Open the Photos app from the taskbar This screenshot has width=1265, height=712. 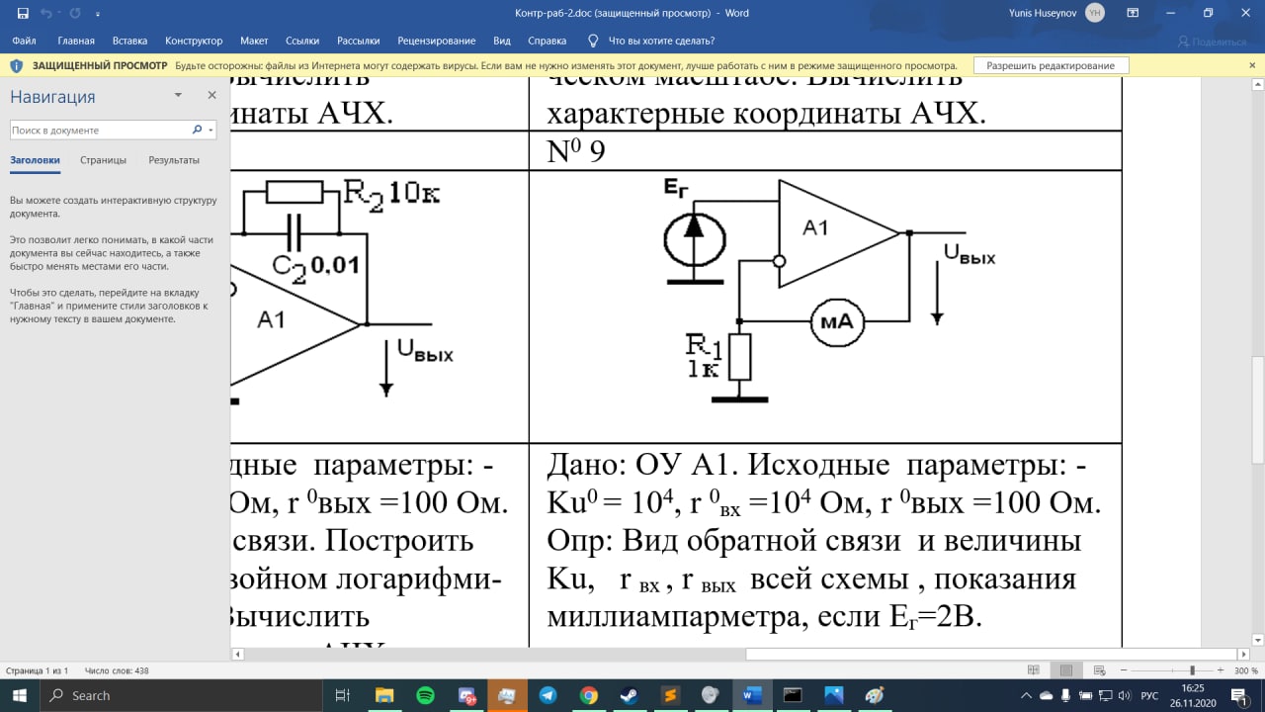tap(833, 695)
